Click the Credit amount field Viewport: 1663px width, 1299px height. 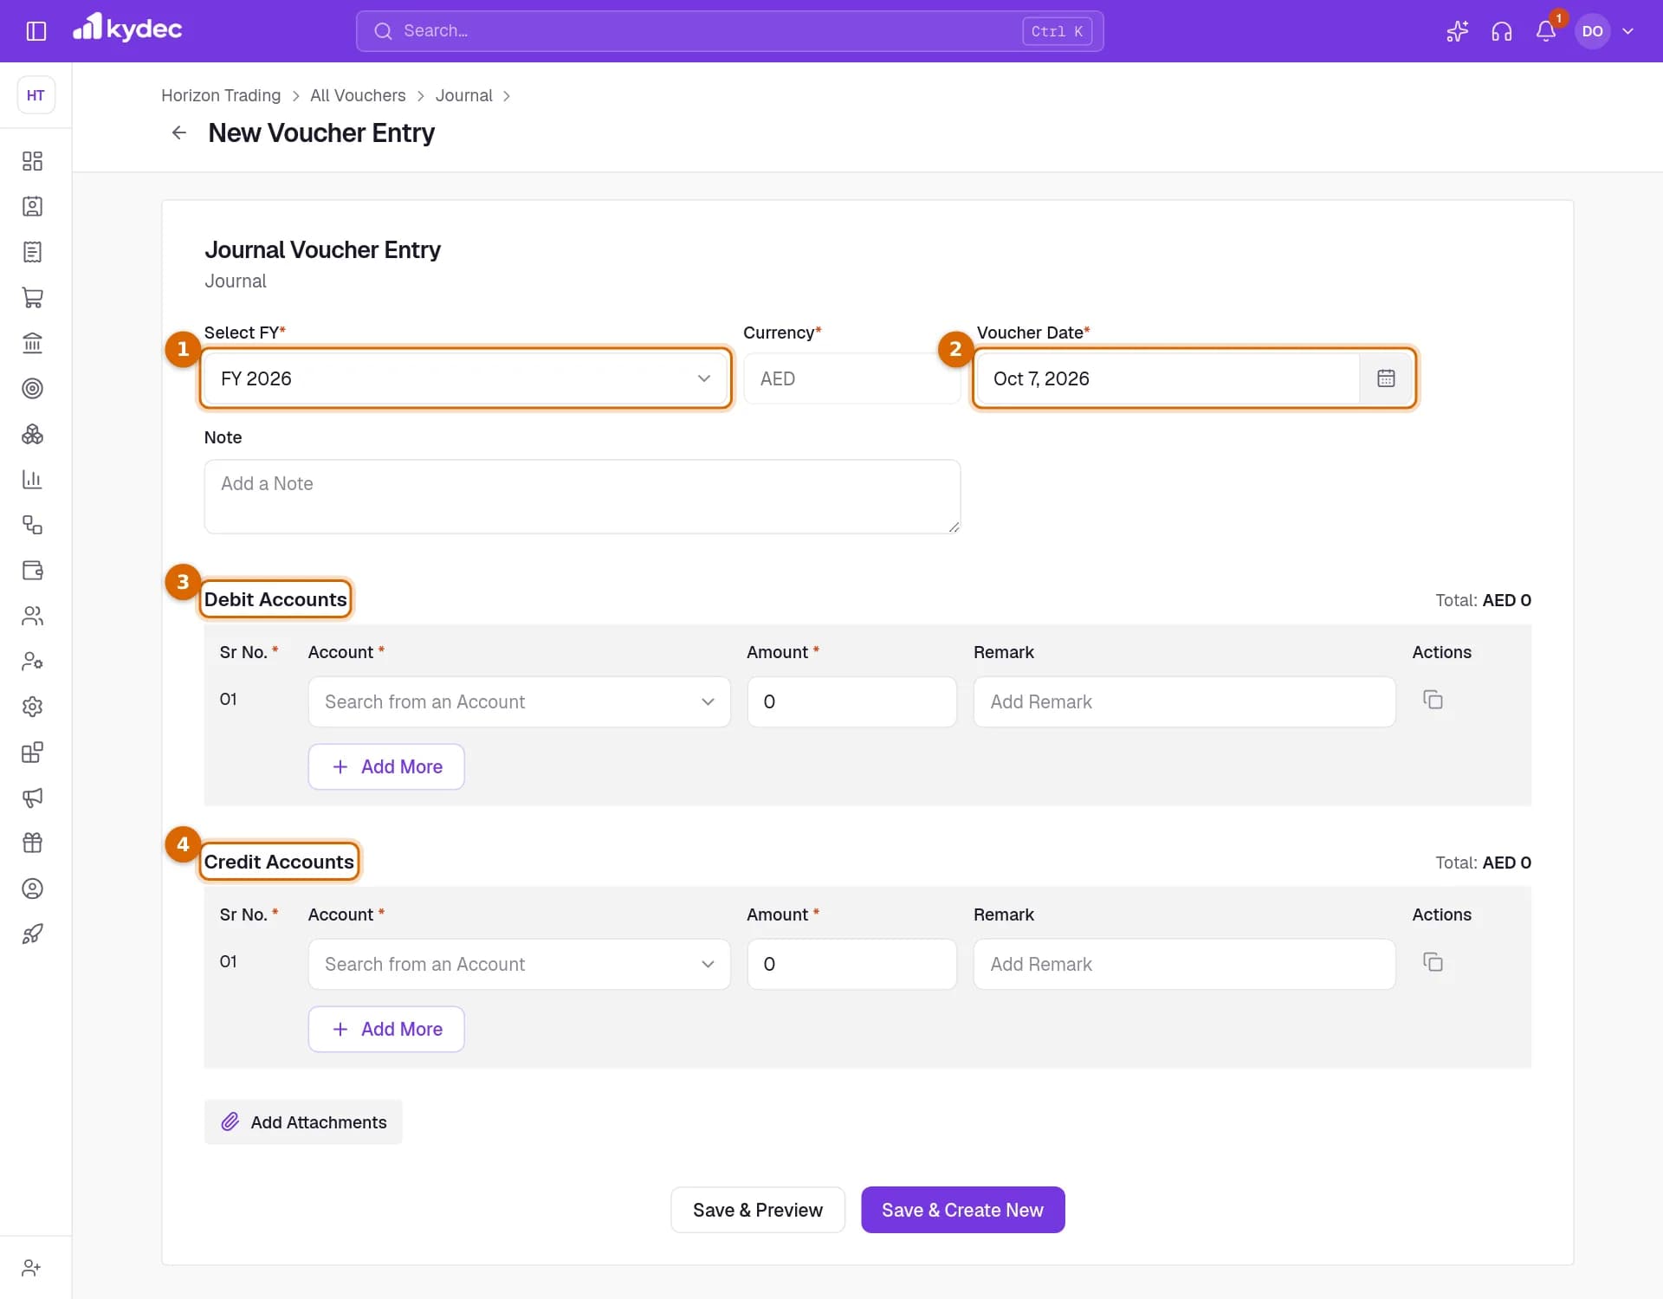pyautogui.click(x=851, y=964)
